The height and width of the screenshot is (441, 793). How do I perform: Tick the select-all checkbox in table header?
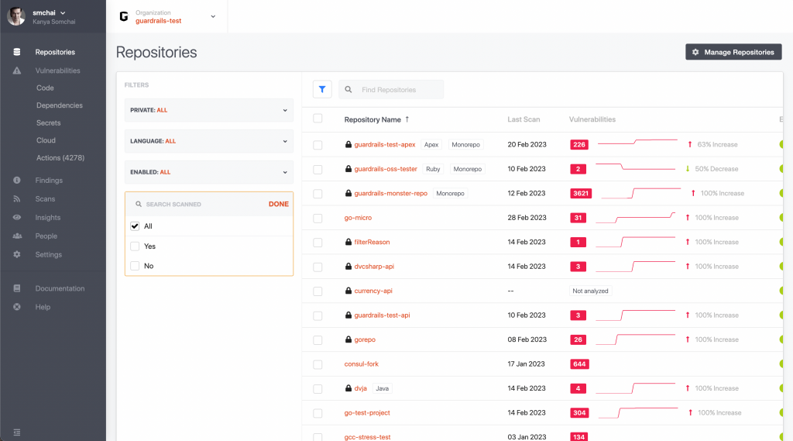click(318, 119)
